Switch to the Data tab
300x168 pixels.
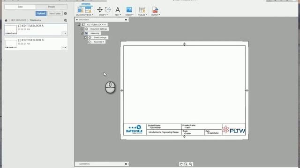[x=20, y=7]
